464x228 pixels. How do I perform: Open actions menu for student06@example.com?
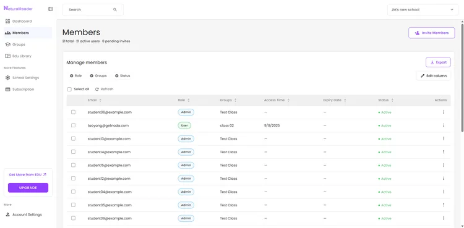pos(444,112)
